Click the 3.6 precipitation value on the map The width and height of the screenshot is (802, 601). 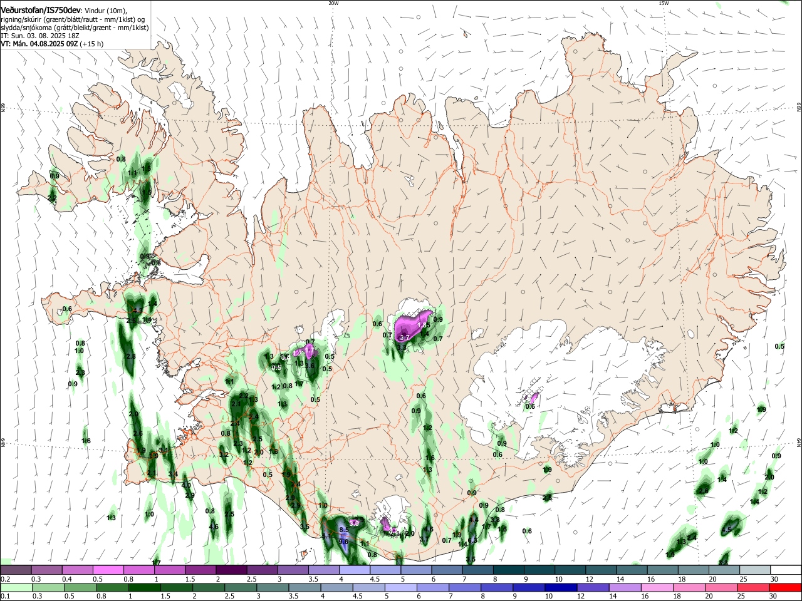coord(310,366)
